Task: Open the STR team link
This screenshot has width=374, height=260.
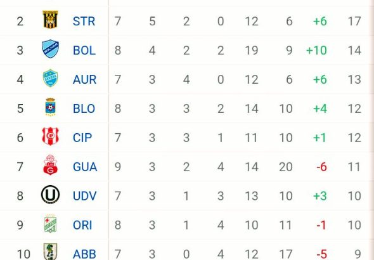Action: point(84,21)
